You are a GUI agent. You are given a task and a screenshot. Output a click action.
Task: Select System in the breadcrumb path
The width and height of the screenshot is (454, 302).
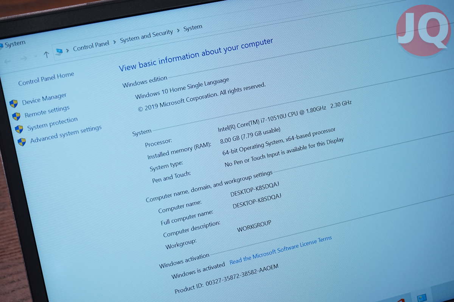[x=193, y=28]
